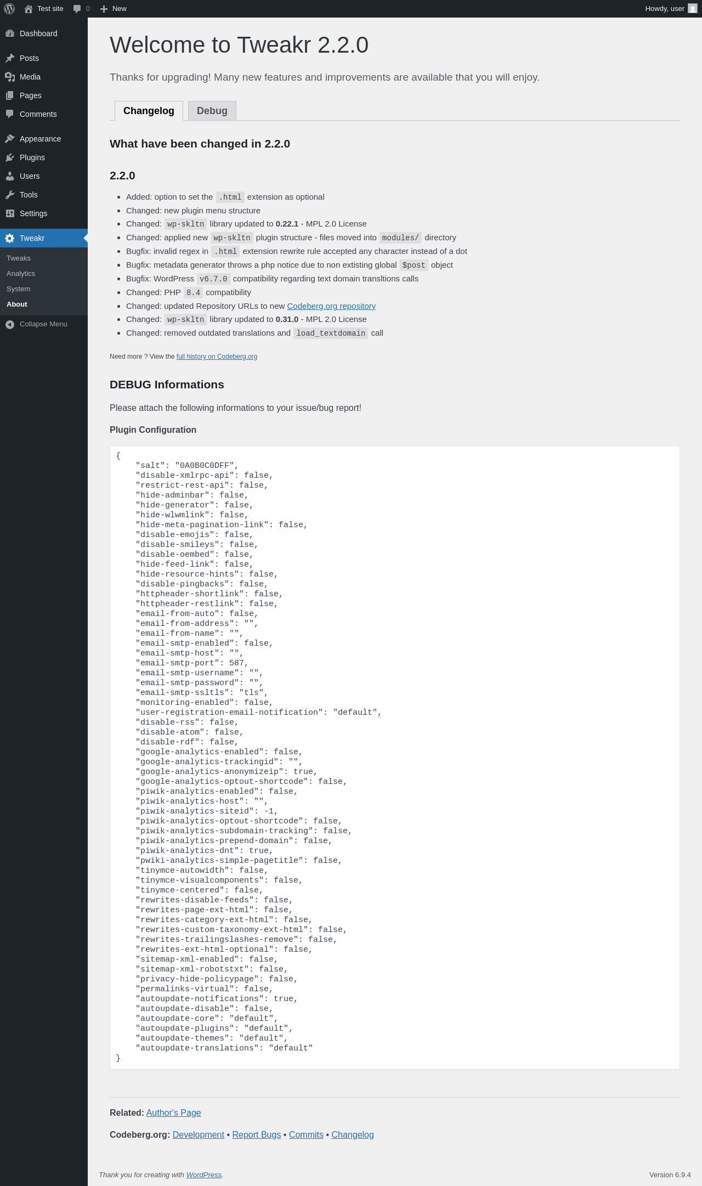Click the plus icon beside New
The image size is (702, 1186).
[104, 9]
